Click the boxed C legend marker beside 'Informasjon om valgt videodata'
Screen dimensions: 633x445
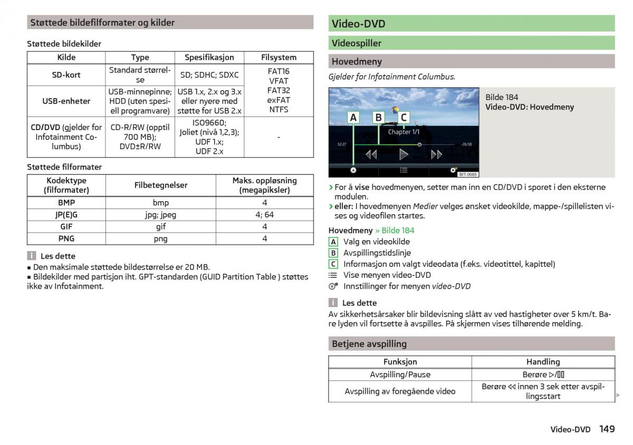click(333, 264)
